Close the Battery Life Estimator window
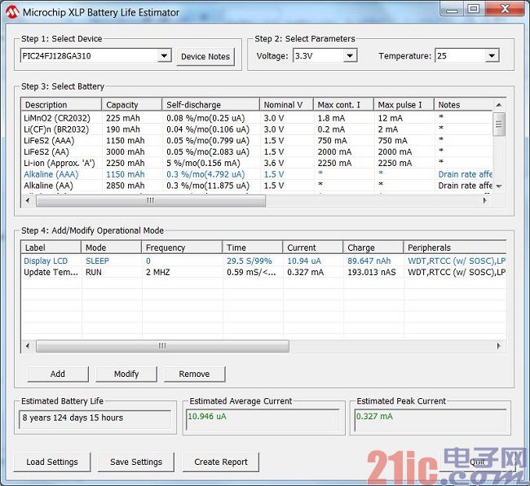The height and width of the screenshot is (486, 530). tap(505, 9)
